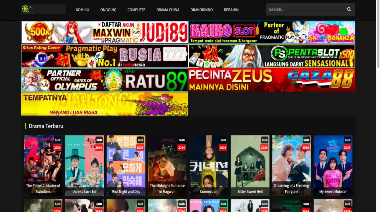380x212 pixels.
Task: Click the Tempatnya Mahjong yellow banner
Action: point(105,104)
